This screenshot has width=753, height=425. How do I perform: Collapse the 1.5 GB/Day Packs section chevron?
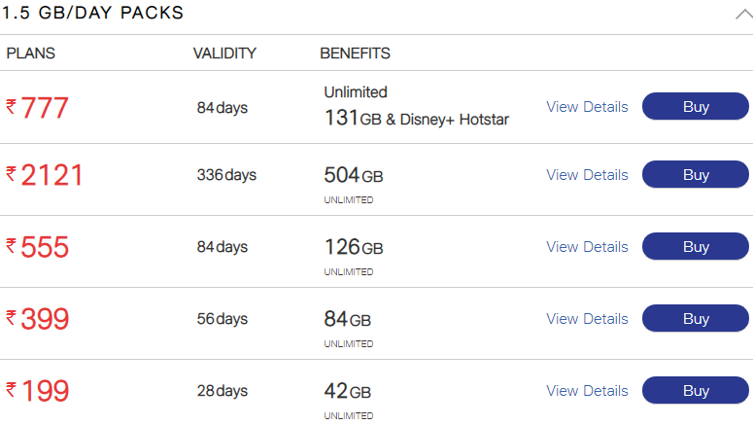click(x=744, y=15)
